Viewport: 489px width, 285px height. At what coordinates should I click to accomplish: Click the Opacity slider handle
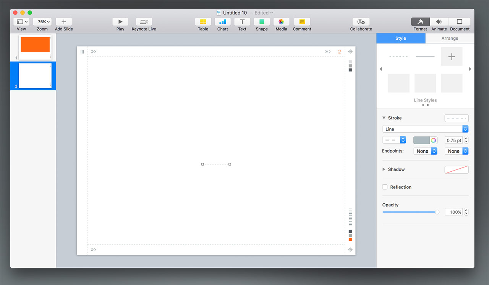coord(437,212)
